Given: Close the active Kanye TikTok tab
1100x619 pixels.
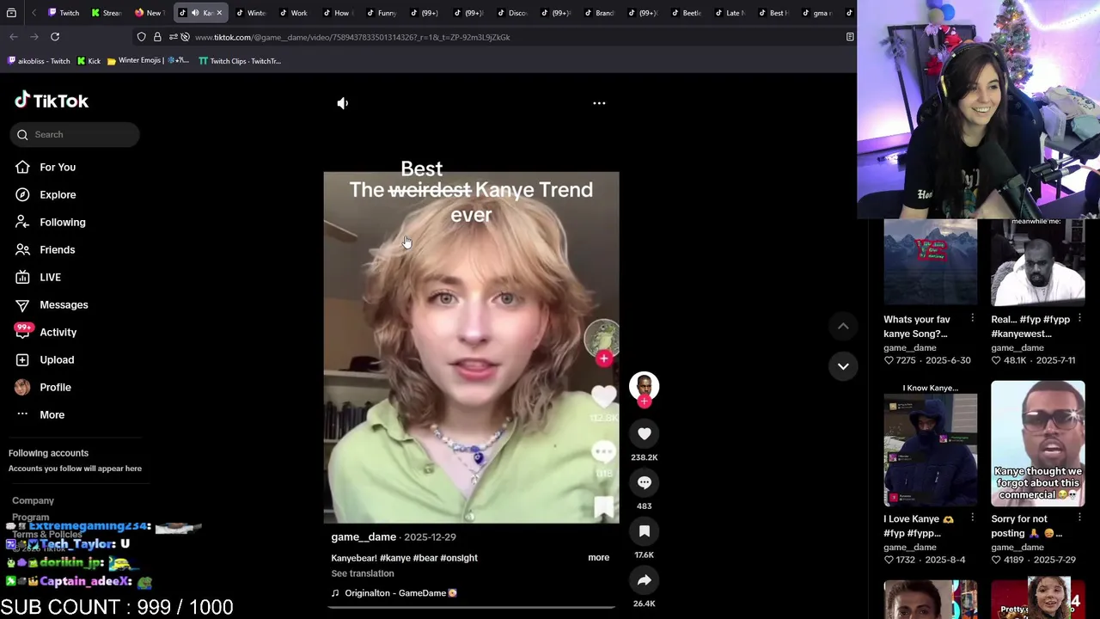Looking at the screenshot, I should click(219, 13).
